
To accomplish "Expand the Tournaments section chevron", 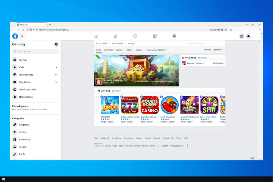I will click(56, 75).
